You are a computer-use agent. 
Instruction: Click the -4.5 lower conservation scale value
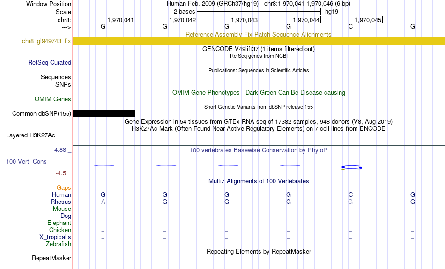click(x=61, y=173)
